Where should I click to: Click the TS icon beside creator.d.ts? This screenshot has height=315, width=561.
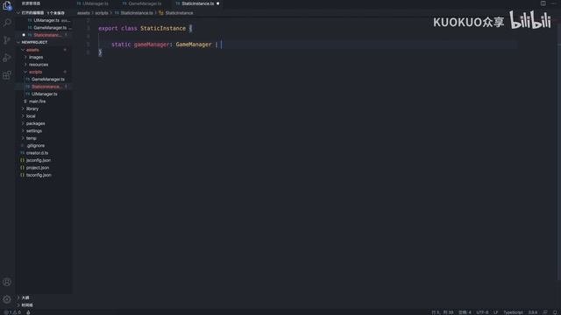22,153
